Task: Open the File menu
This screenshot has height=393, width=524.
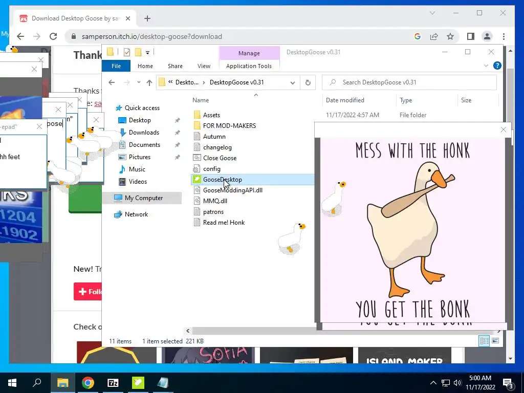Action: (116, 66)
